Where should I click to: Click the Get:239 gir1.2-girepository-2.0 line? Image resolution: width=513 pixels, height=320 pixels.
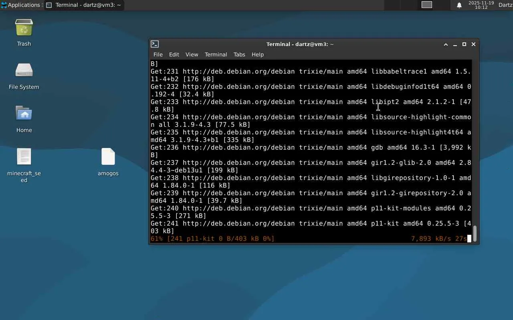click(311, 197)
